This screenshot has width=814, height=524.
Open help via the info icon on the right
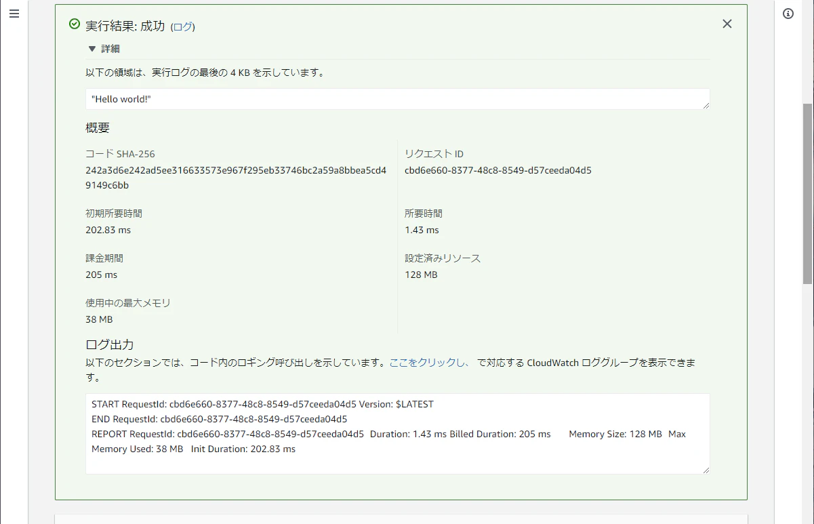coord(787,13)
